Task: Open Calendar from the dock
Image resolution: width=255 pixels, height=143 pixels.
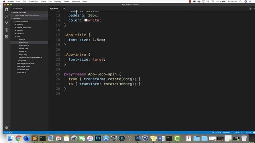Action: tap(58, 138)
